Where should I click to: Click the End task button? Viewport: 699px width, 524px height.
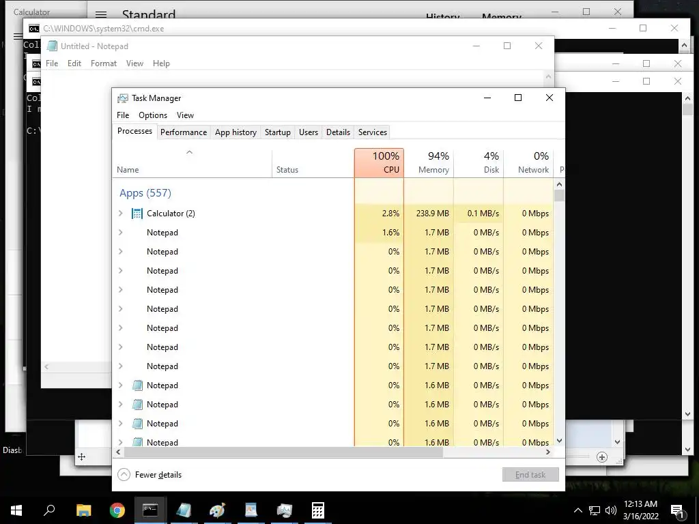click(530, 475)
